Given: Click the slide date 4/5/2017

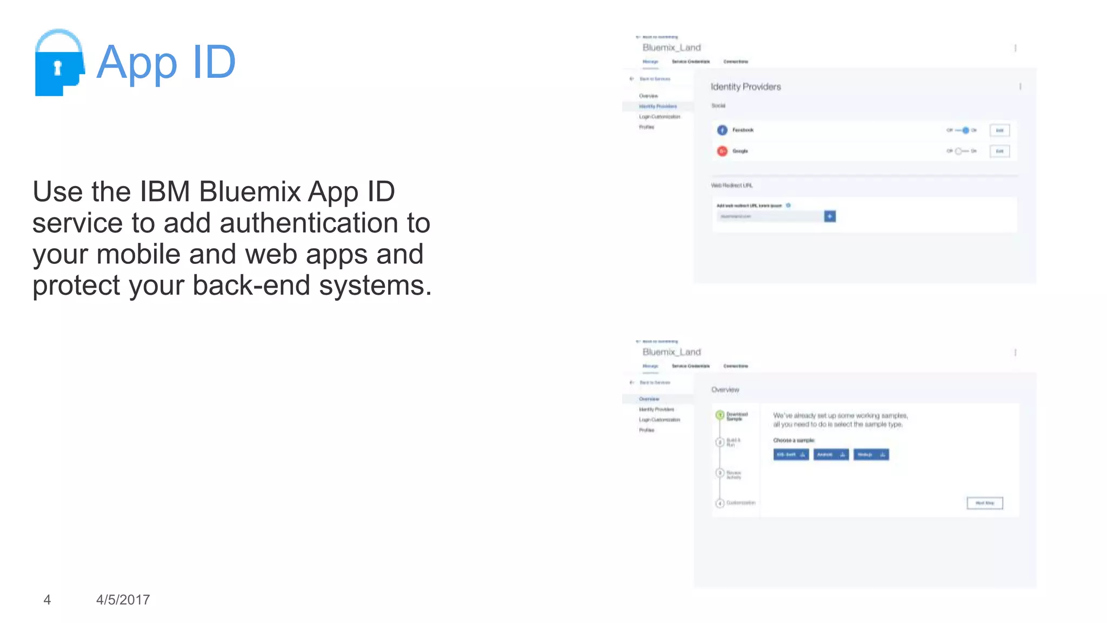Looking at the screenshot, I should [123, 600].
